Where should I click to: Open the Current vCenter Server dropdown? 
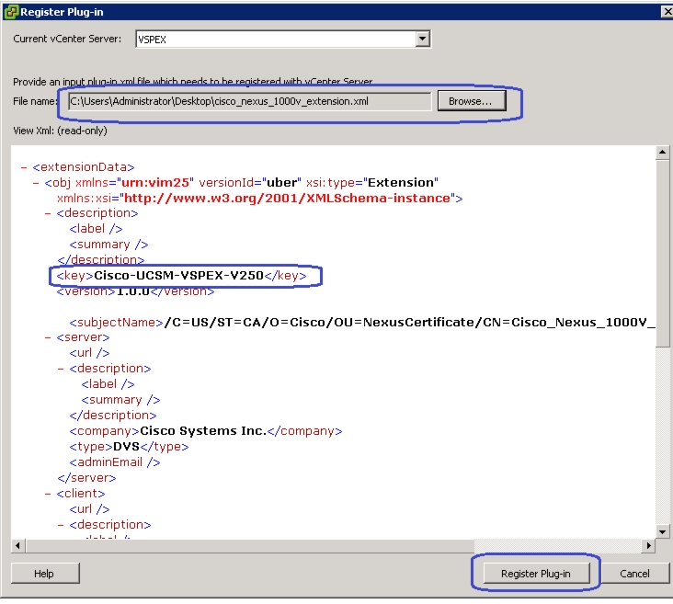(x=423, y=39)
